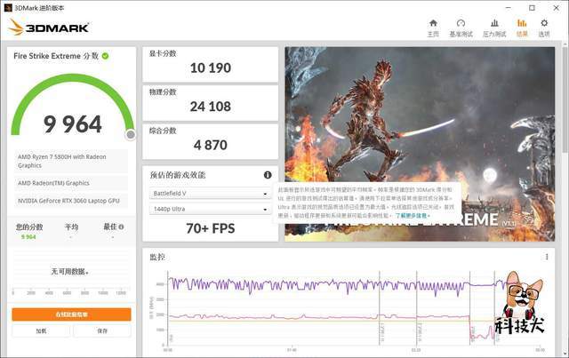Click the Fire Strike Extreme preview image
Viewport: 569px width, 358px height.
point(420,144)
